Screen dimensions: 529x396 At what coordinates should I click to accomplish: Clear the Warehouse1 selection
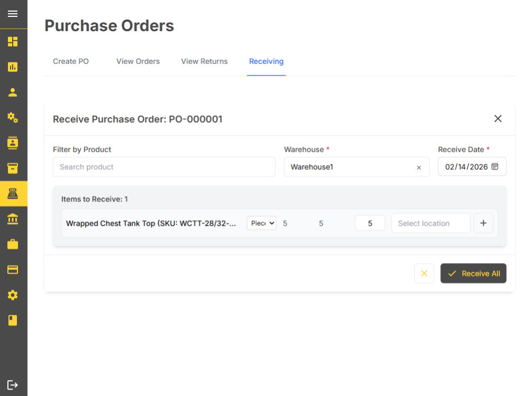click(x=418, y=168)
